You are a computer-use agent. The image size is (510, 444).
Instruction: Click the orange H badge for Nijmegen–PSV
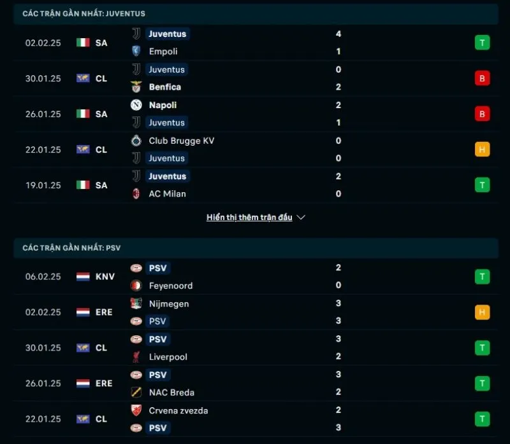click(x=482, y=312)
